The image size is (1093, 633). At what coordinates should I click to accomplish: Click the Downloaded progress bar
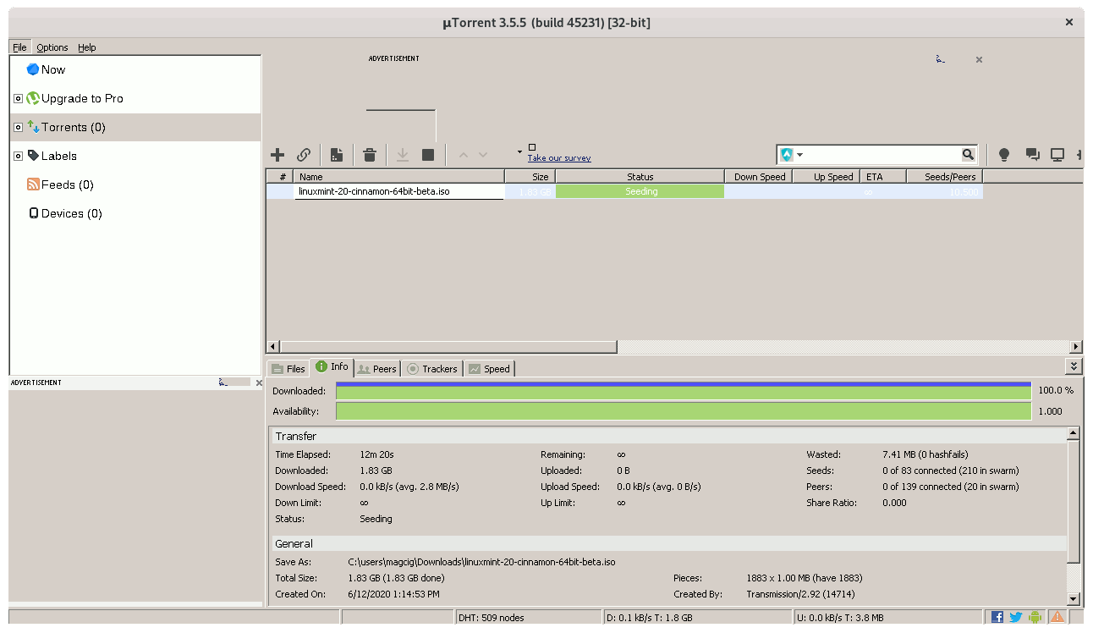[684, 390]
